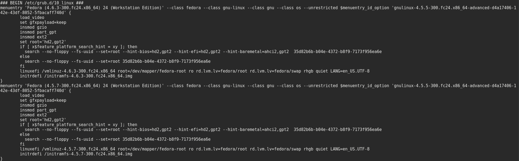Place cursor on first 'load_video' line
The image size is (519, 161).
pyautogui.click(x=32, y=18)
